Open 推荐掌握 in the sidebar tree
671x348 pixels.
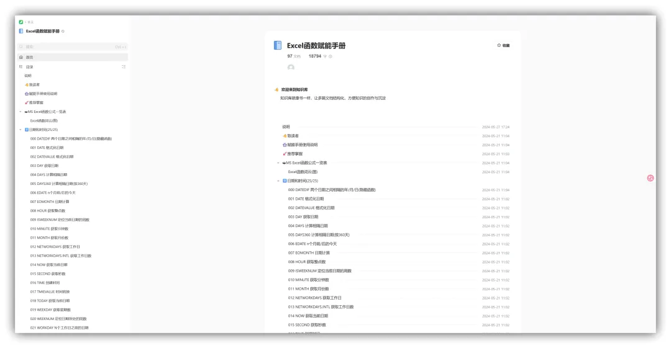pyautogui.click(x=34, y=102)
